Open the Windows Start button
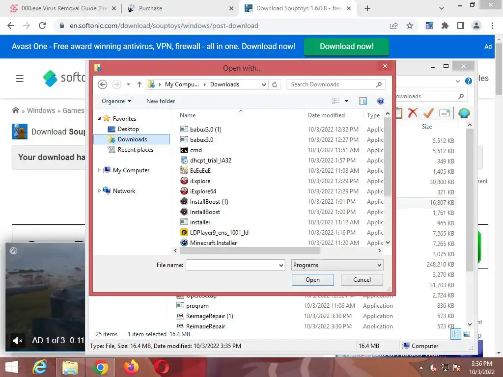This screenshot has width=503, height=377. pyautogui.click(x=12, y=367)
